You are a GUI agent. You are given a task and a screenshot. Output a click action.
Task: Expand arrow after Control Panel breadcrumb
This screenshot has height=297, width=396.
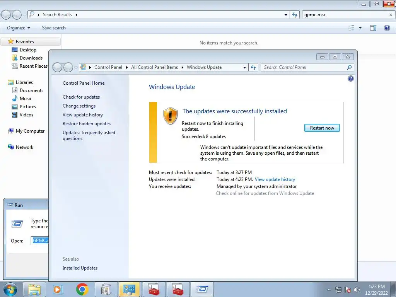126,67
